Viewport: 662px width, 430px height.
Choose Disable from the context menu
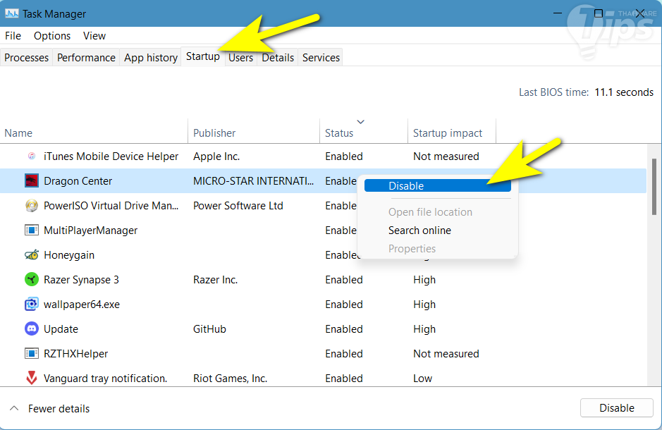coord(406,186)
